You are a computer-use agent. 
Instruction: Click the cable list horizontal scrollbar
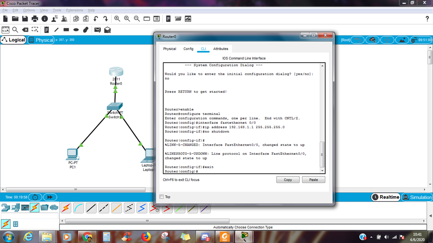147,221
